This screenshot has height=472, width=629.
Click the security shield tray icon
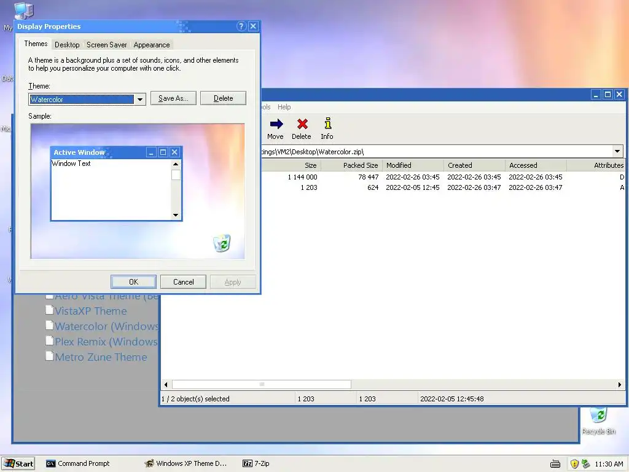pyautogui.click(x=574, y=464)
